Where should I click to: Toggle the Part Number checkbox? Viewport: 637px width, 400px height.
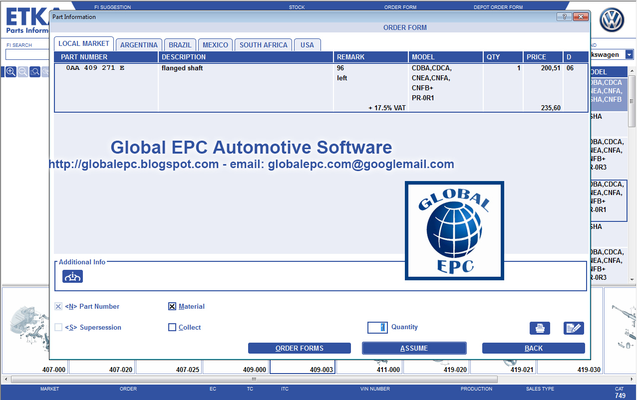click(x=58, y=306)
